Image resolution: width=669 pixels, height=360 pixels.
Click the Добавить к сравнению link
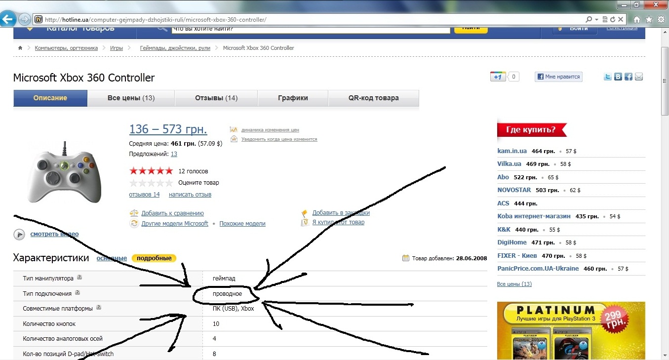click(x=172, y=213)
